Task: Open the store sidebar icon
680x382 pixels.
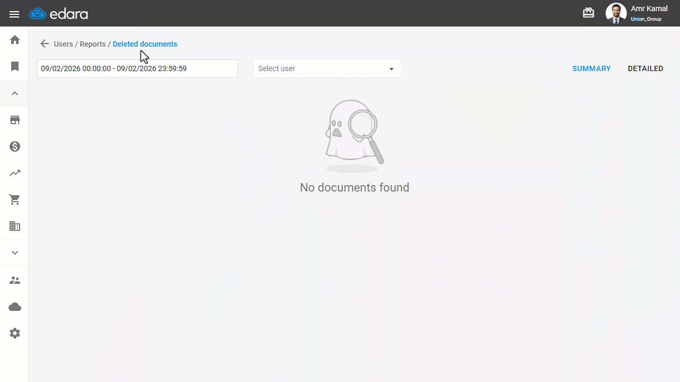Action: [x=15, y=120]
